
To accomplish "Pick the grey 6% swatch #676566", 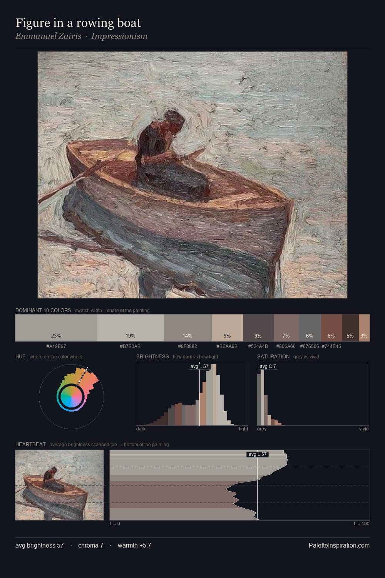I will click(310, 328).
